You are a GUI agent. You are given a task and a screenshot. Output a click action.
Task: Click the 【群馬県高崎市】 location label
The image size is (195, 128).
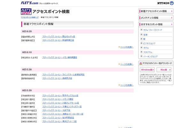pos(28,79)
